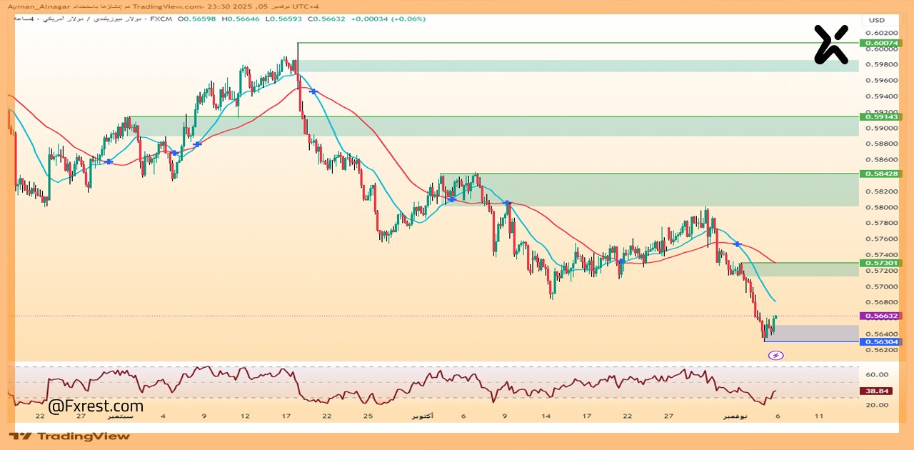Screen dimensions: 914x450
Task: Open the USD unit selector on the price scale
Action: tap(877, 20)
